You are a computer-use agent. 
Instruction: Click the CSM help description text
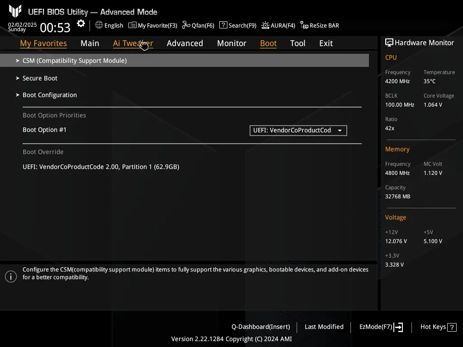tap(195, 273)
